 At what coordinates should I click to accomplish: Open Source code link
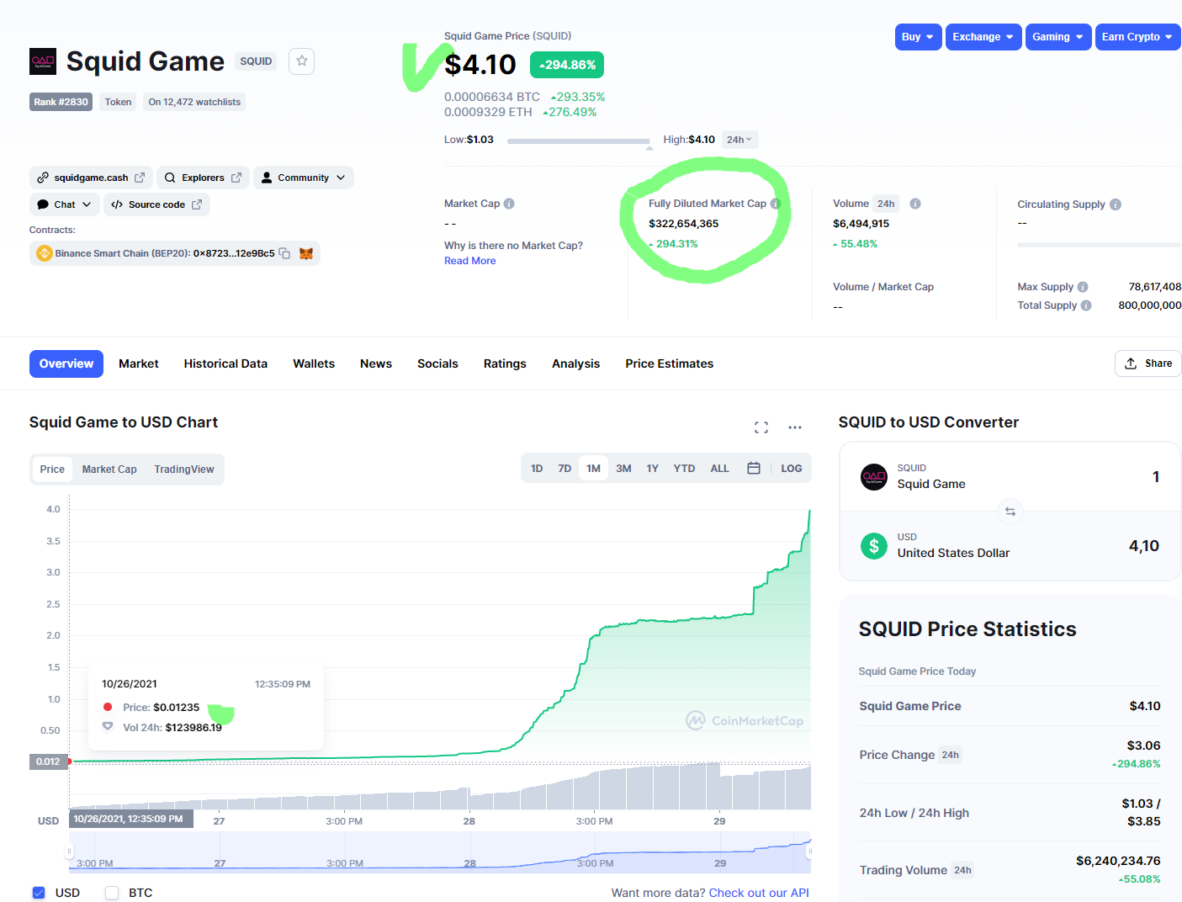(x=156, y=204)
